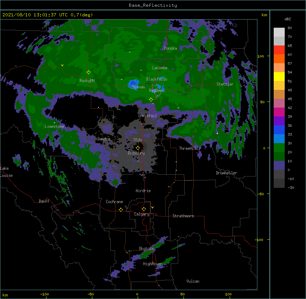306x299 pixels.
Task: Click the yellow V marker northeast of Calgary
Action: [152, 207]
